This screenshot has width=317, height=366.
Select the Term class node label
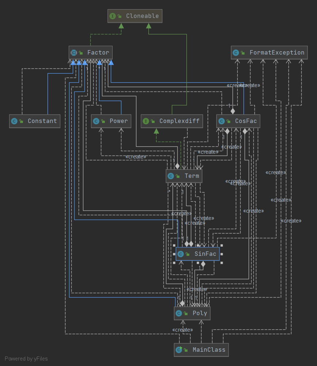[x=192, y=176]
